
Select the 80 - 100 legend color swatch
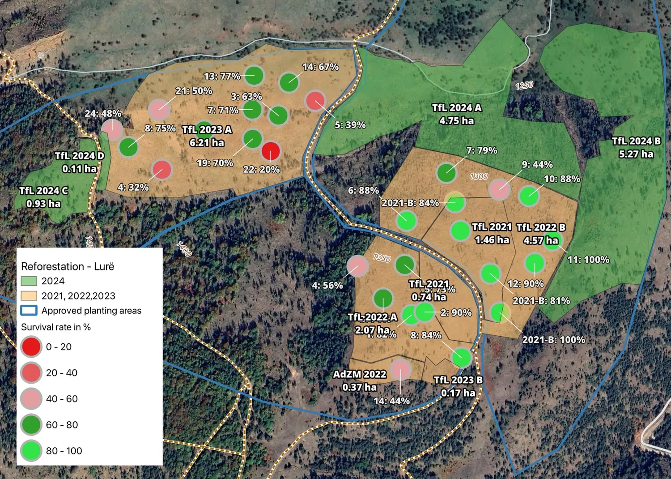point(31,451)
